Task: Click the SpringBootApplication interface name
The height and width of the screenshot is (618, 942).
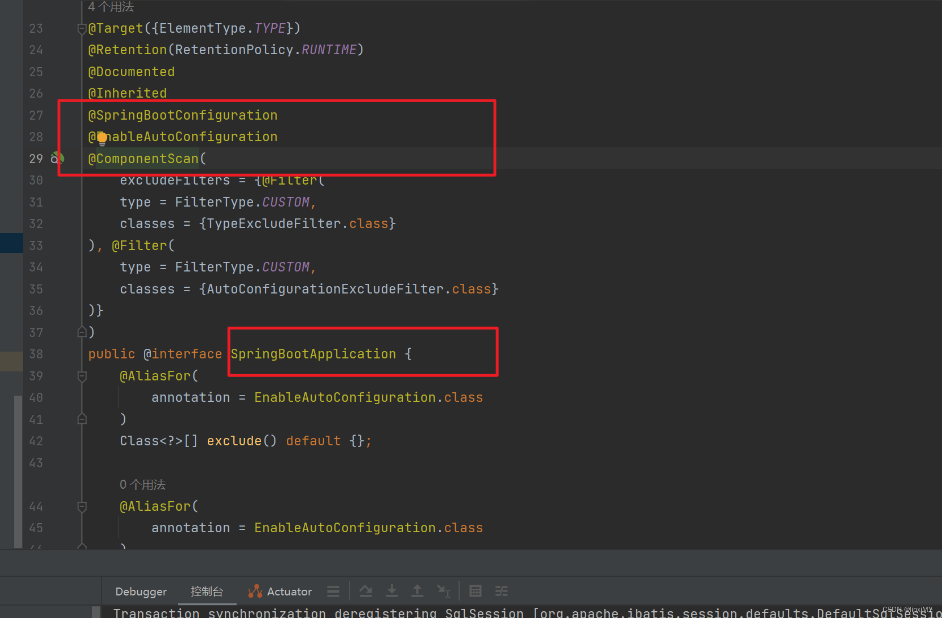Action: 313,354
